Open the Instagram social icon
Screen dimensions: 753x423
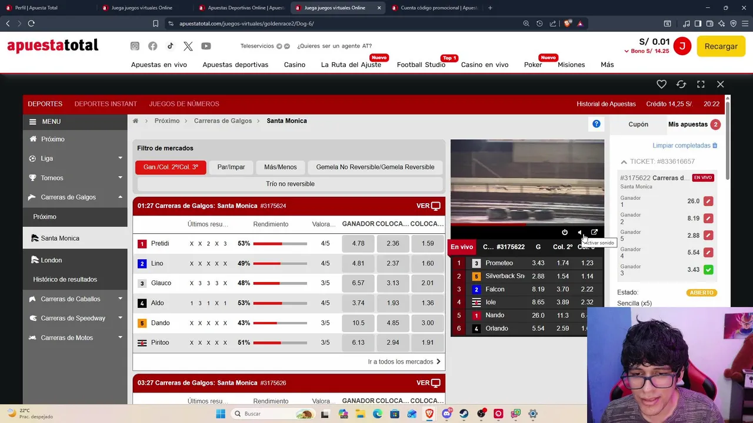click(135, 46)
